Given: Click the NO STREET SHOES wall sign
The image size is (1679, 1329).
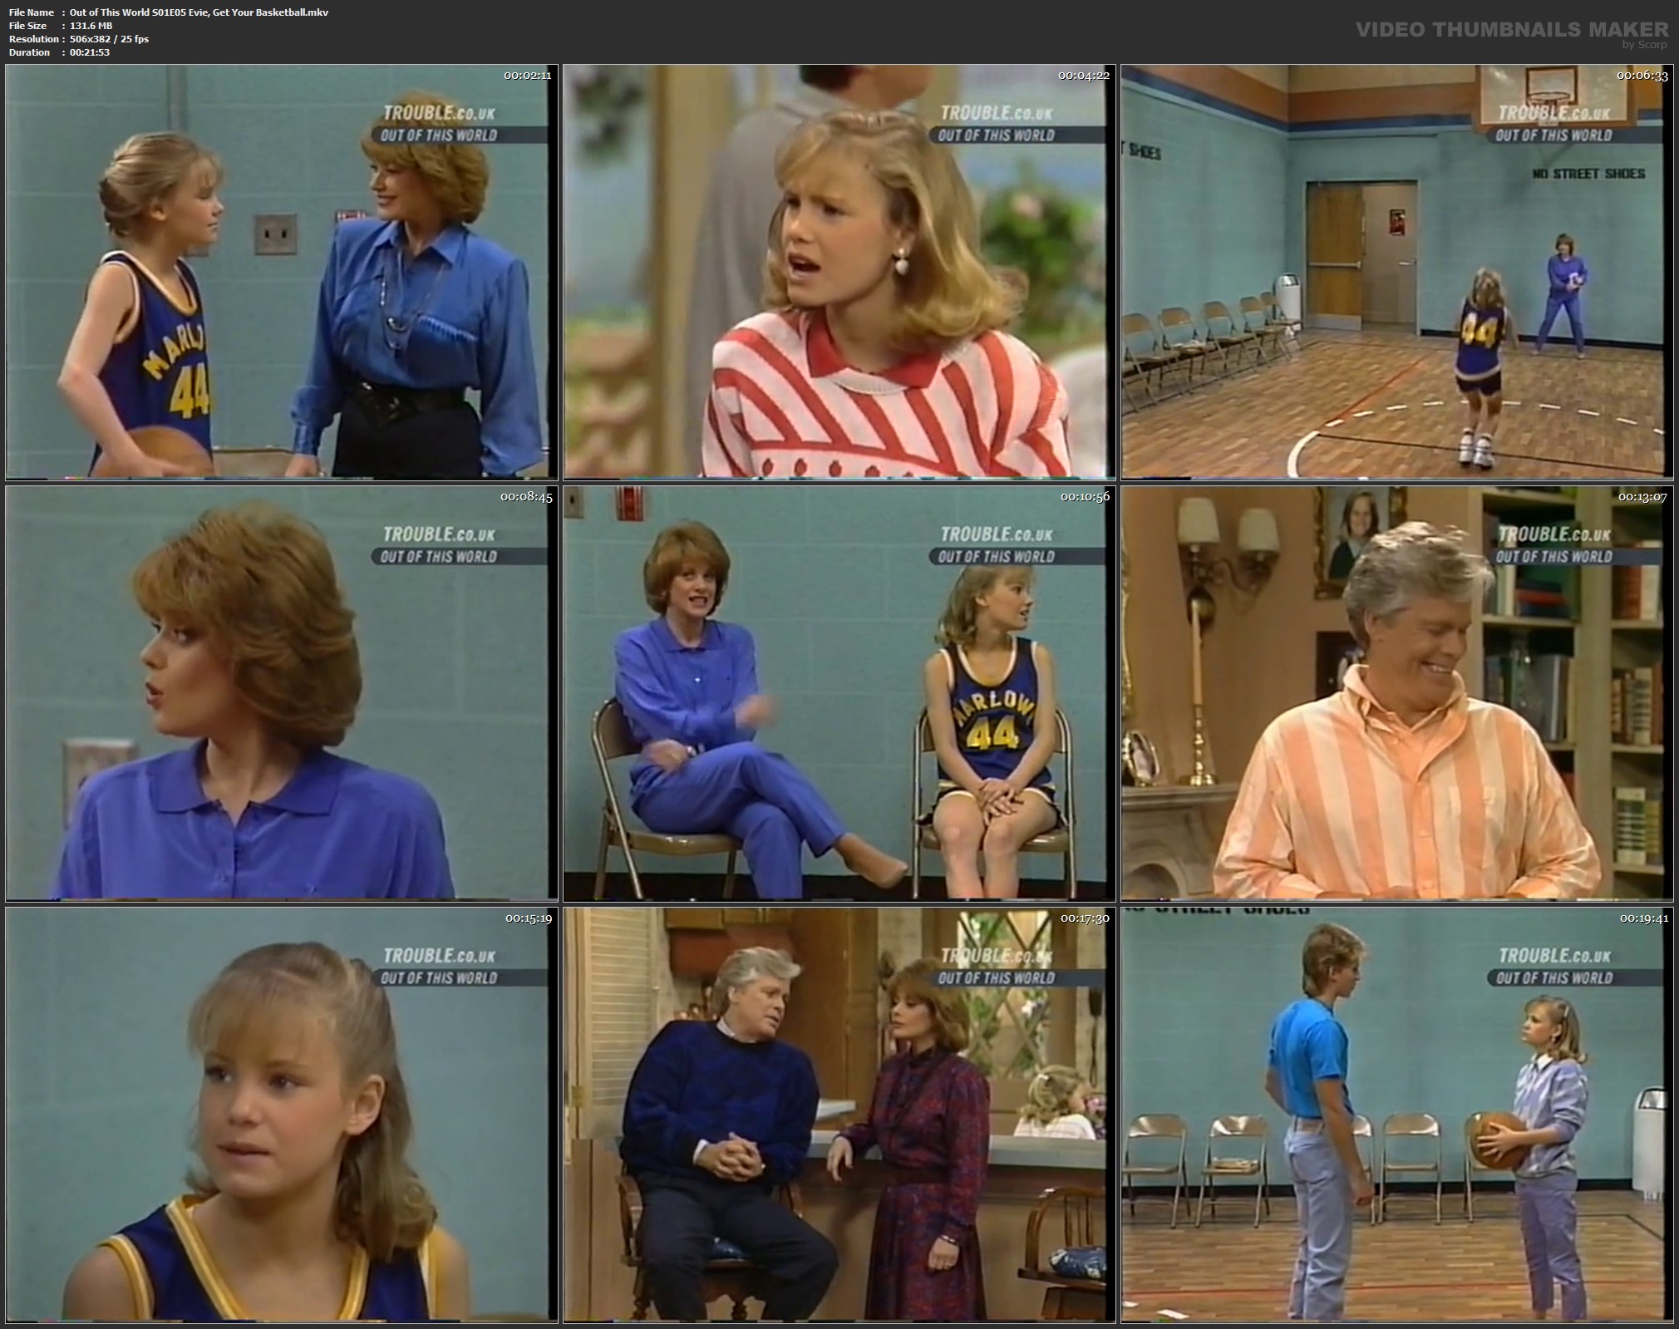Looking at the screenshot, I should click(x=1588, y=174).
